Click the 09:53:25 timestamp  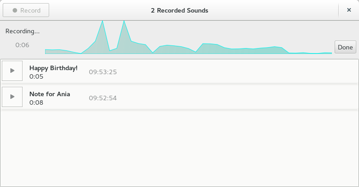point(103,72)
